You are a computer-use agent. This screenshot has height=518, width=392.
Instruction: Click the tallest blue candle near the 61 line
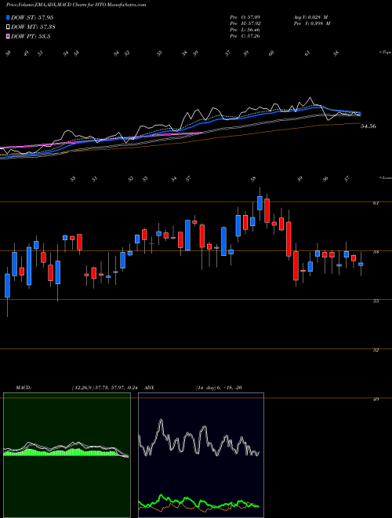tap(260, 202)
